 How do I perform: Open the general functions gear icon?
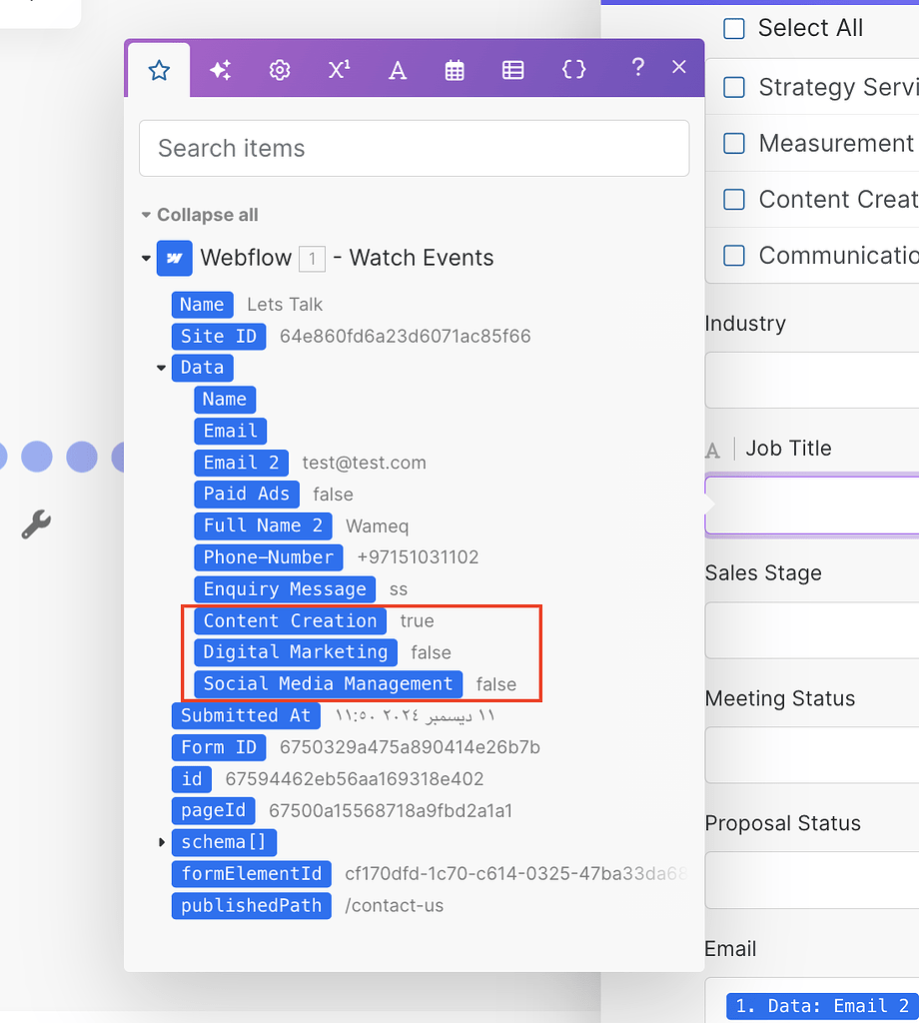(x=279, y=70)
